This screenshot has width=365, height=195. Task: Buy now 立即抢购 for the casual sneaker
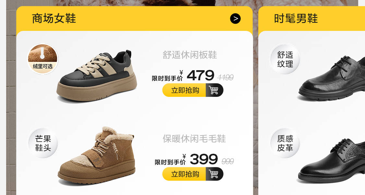coord(185,90)
